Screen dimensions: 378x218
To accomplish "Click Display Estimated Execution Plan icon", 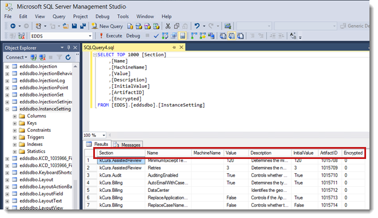I will [165, 36].
